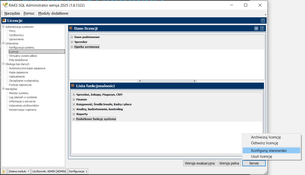This screenshot has height=175, width=305.
Task: Select Uprawnienia in the tree
Action: [x=16, y=39]
